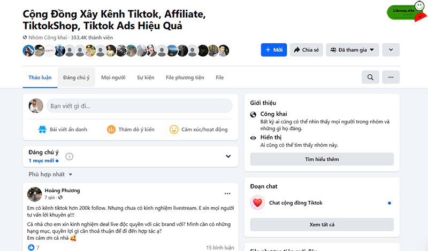Add Cảm xúc/hoạt động to post
Viewport: 428px width, 251px height.
[x=198, y=129]
